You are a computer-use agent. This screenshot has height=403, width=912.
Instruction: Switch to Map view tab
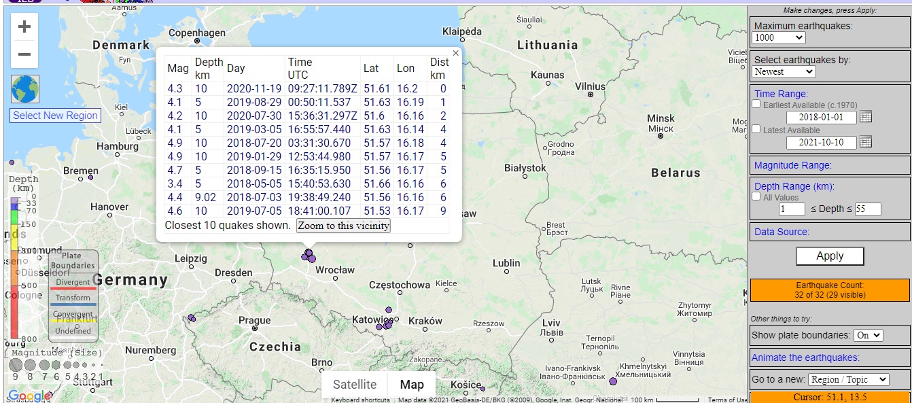412,385
